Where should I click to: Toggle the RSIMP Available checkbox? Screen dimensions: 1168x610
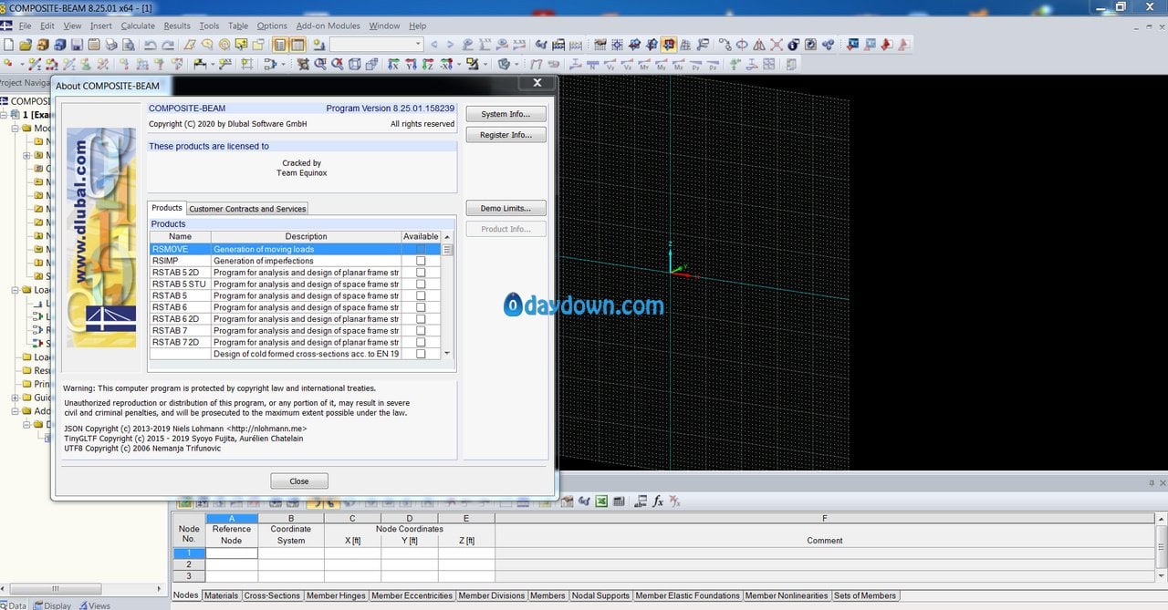pyautogui.click(x=421, y=261)
